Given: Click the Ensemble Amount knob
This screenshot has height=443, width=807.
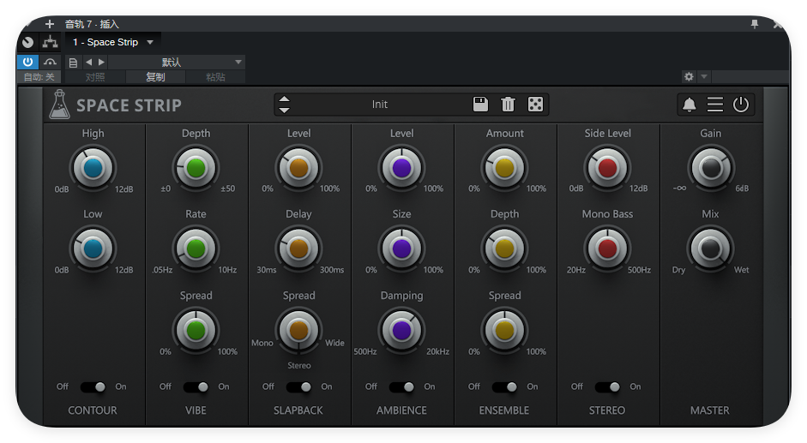Looking at the screenshot, I should [x=504, y=168].
